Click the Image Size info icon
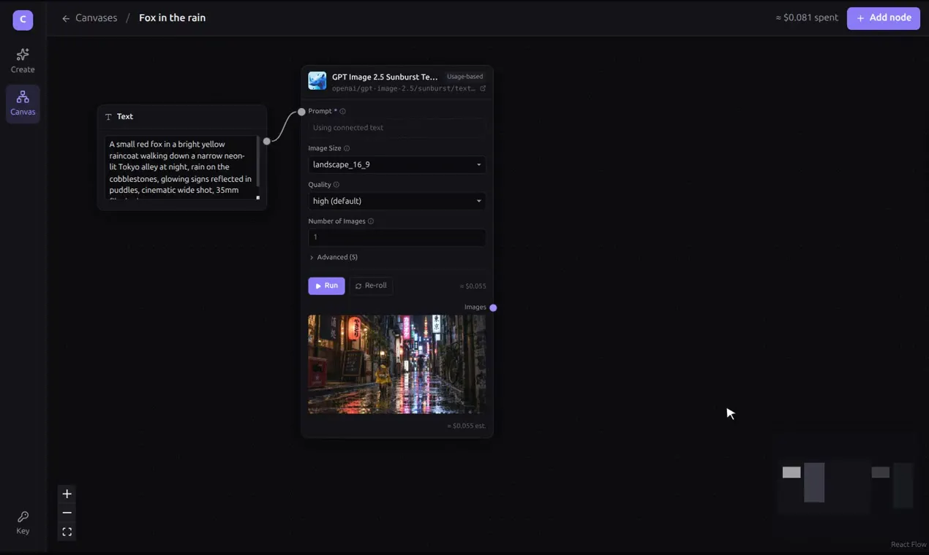This screenshot has width=929, height=555. click(347, 148)
